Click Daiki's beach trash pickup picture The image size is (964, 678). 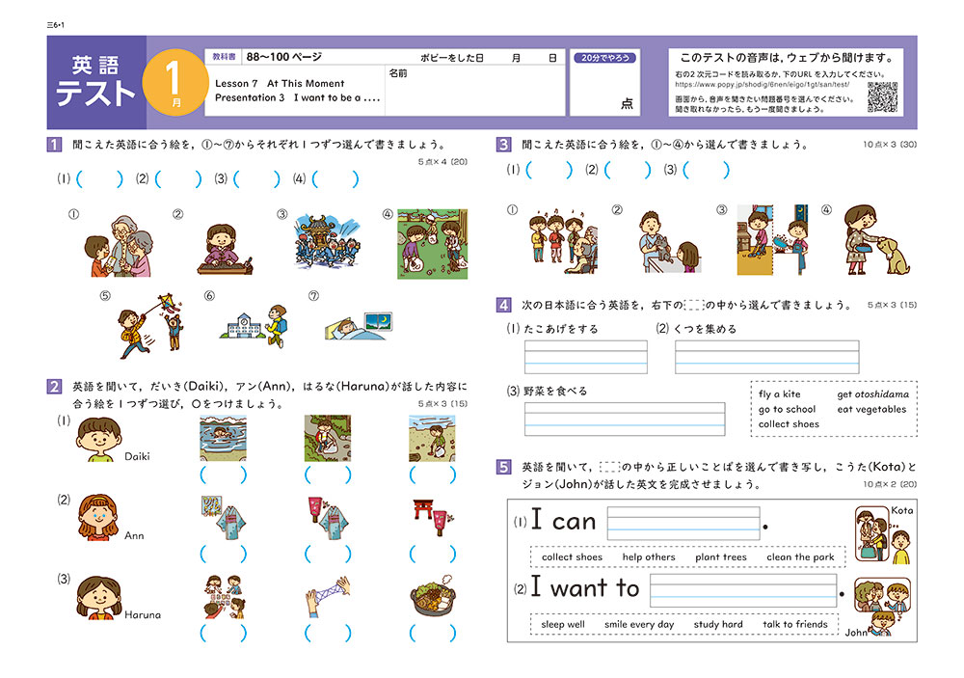[432, 438]
